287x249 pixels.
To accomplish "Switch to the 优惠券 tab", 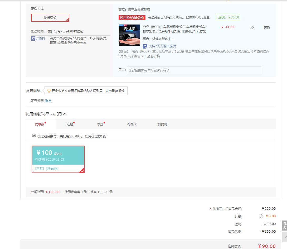I will (x=40, y=124).
